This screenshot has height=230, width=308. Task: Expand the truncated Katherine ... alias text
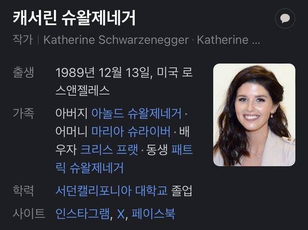[x=229, y=40]
